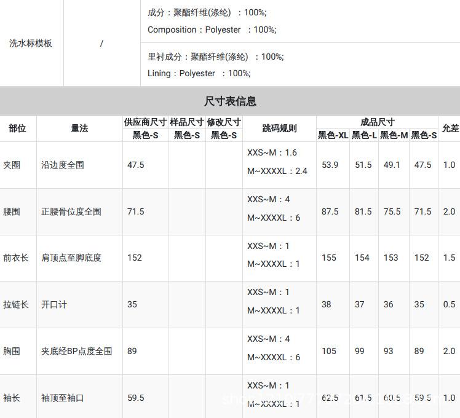
Task: Select the 38 value in 拉链长 row
Action: click(326, 304)
